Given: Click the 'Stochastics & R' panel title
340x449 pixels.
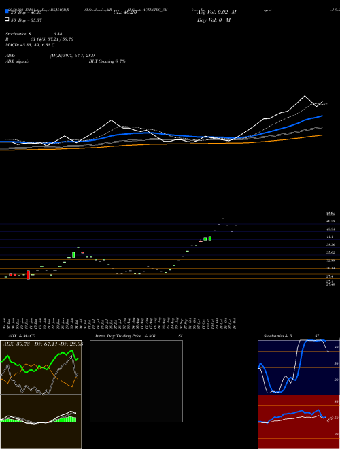Looking at the screenshot, I should (x=277, y=336).
